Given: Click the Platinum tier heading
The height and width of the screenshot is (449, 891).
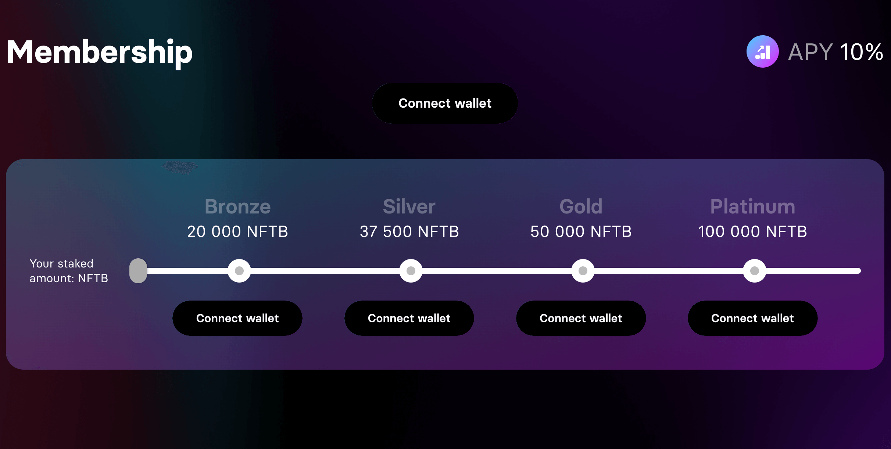Looking at the screenshot, I should click(753, 206).
